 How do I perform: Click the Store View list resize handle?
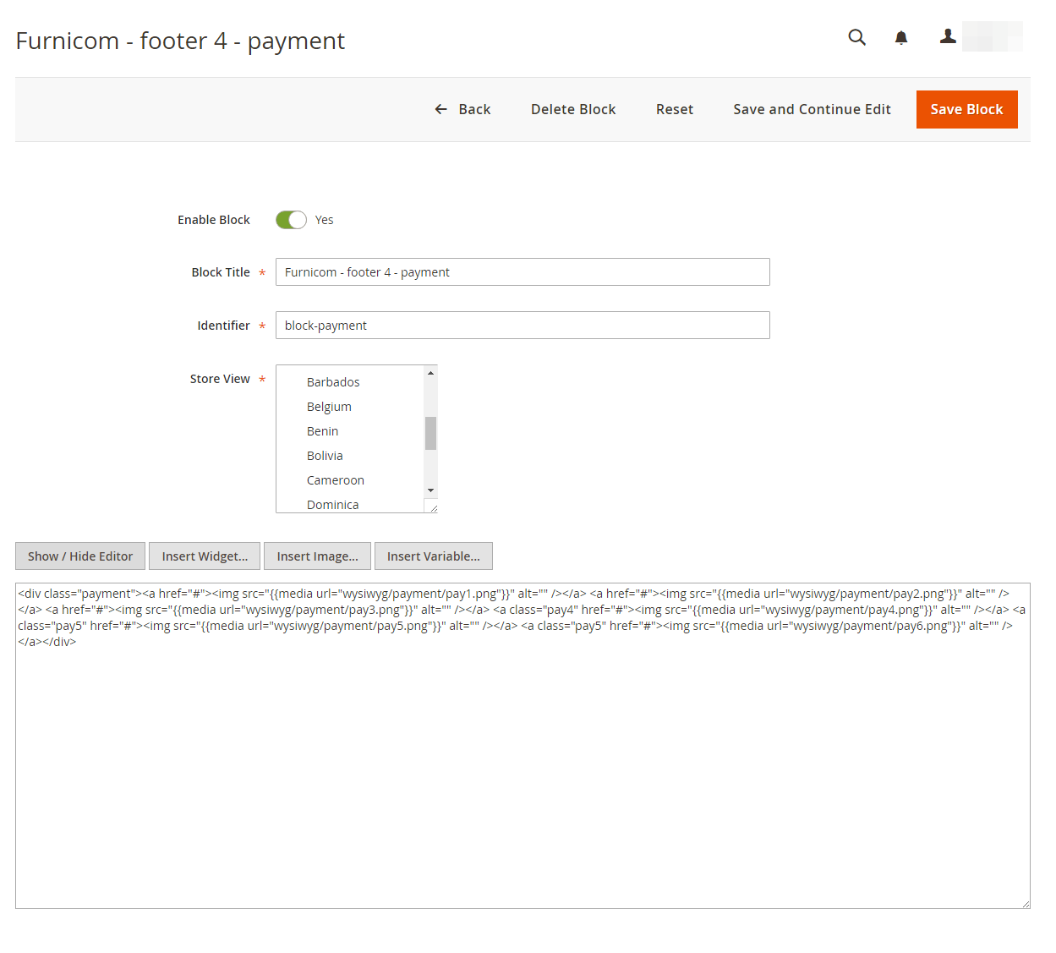coord(433,507)
